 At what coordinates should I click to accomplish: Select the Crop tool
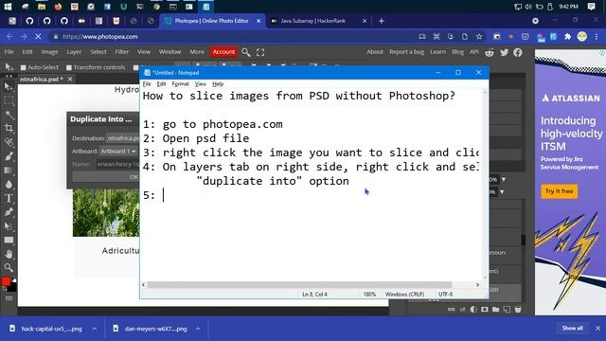coord(9,129)
